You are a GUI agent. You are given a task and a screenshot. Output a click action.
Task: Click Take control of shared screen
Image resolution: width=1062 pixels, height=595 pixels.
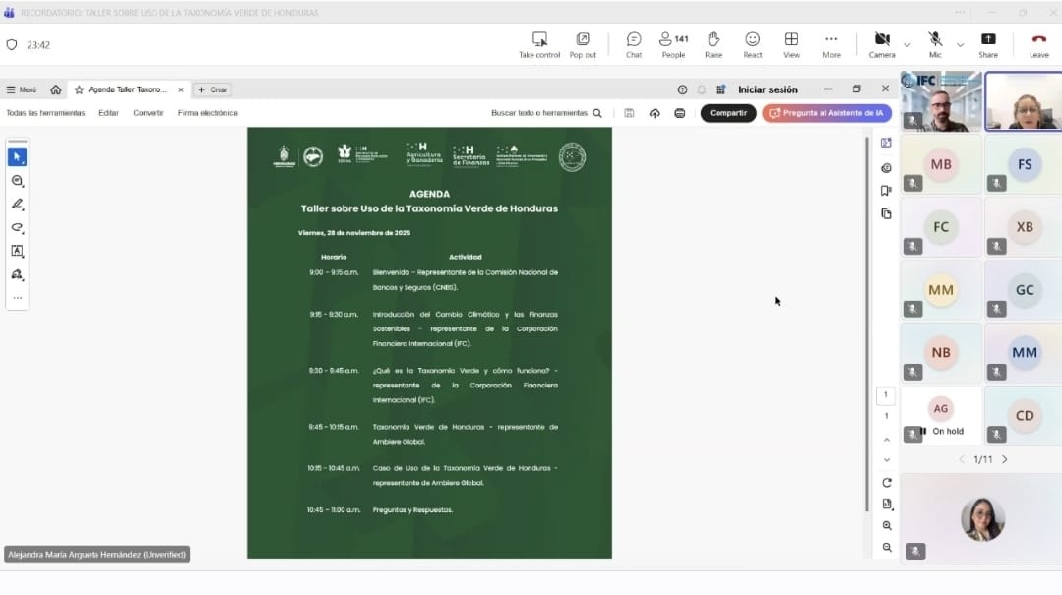[x=539, y=43]
